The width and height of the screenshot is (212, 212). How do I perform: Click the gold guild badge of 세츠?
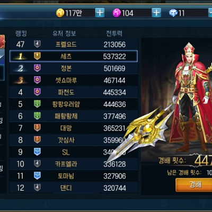tap(37, 56)
